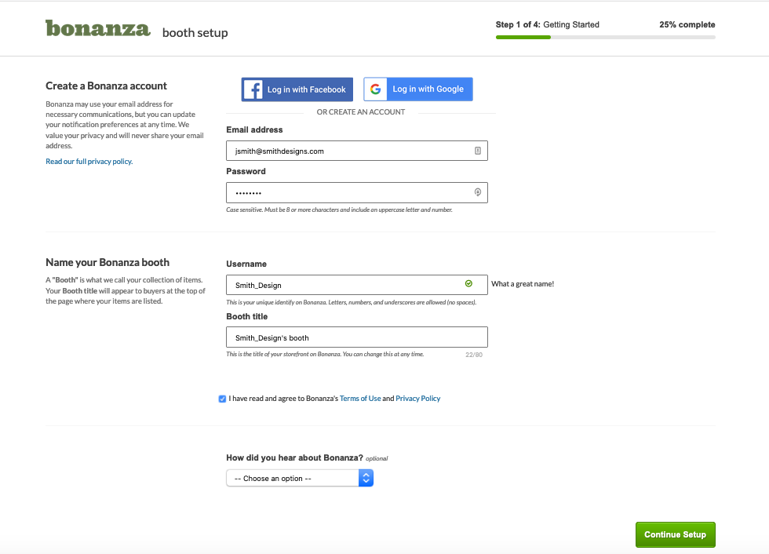Click the 'How did you hear about Bonanza?' label

tap(294, 457)
